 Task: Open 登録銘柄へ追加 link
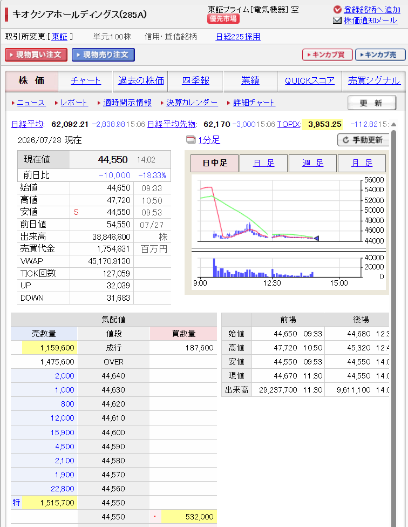pyautogui.click(x=372, y=10)
